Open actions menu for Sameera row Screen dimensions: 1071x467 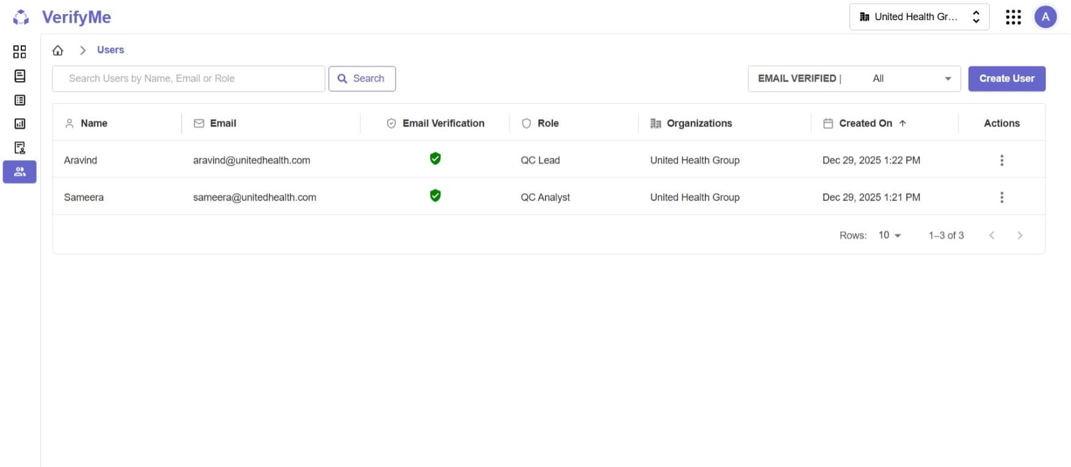coord(1001,198)
